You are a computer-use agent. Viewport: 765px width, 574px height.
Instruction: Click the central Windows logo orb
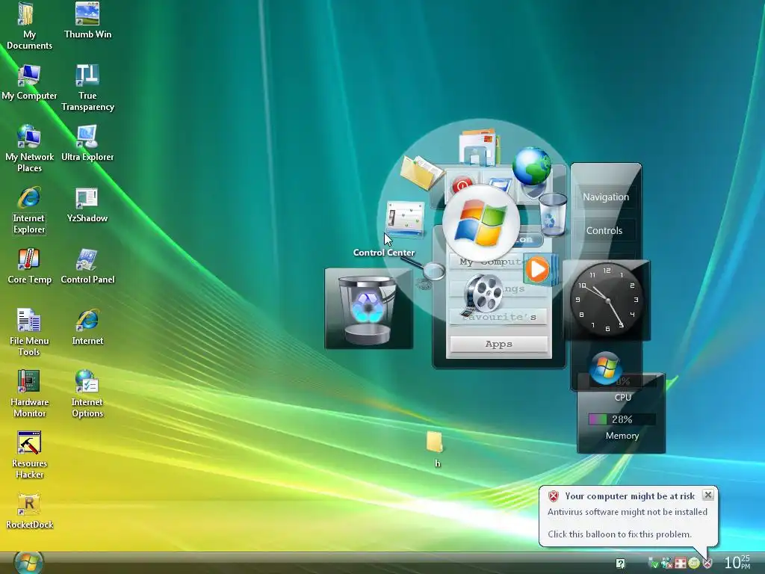(480, 223)
